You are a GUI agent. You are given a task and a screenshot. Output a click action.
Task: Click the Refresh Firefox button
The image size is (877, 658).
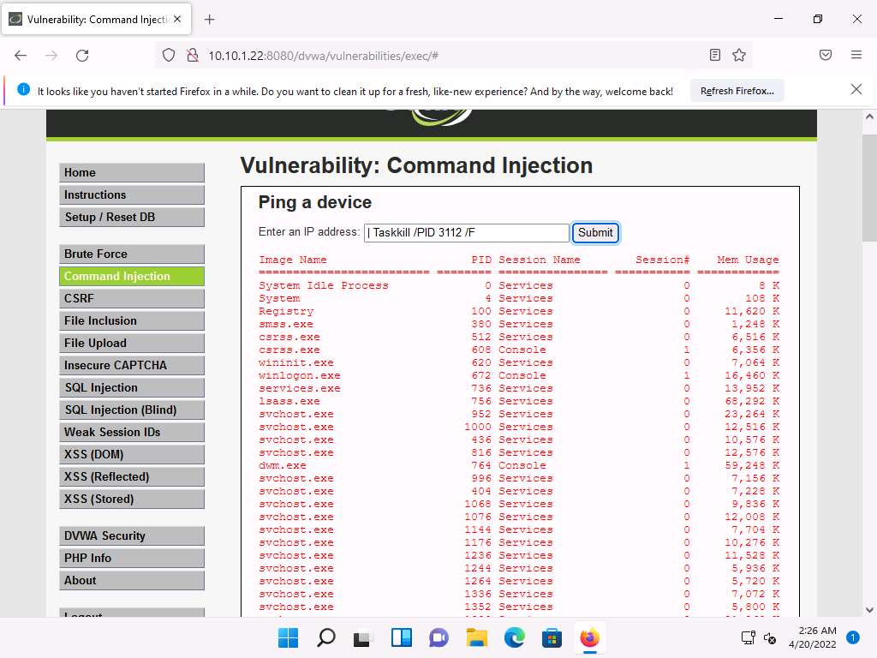pos(737,91)
